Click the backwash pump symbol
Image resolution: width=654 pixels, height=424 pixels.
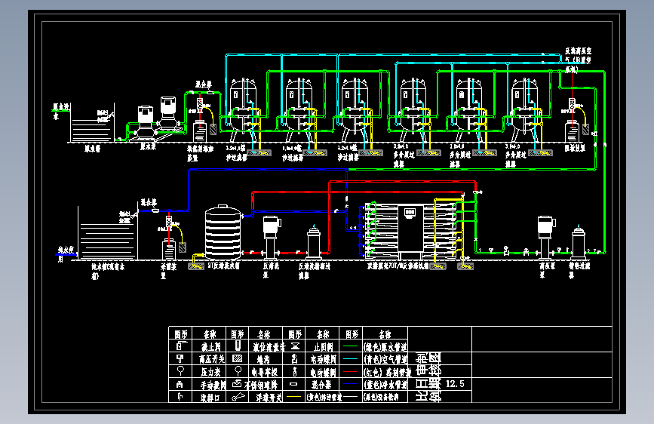[x=272, y=237]
